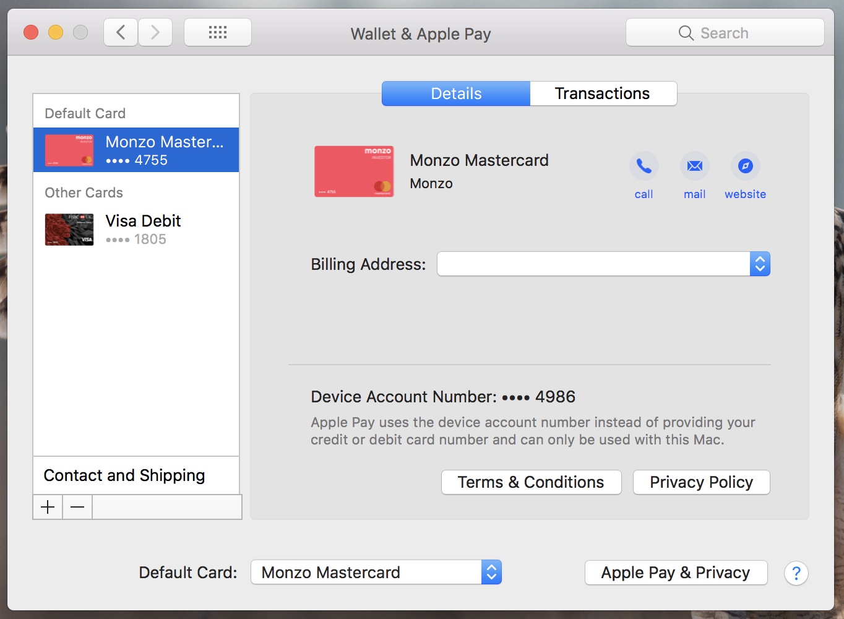Select Monzo Master... •••• 4755 default card
This screenshot has height=619, width=844.
136,150
